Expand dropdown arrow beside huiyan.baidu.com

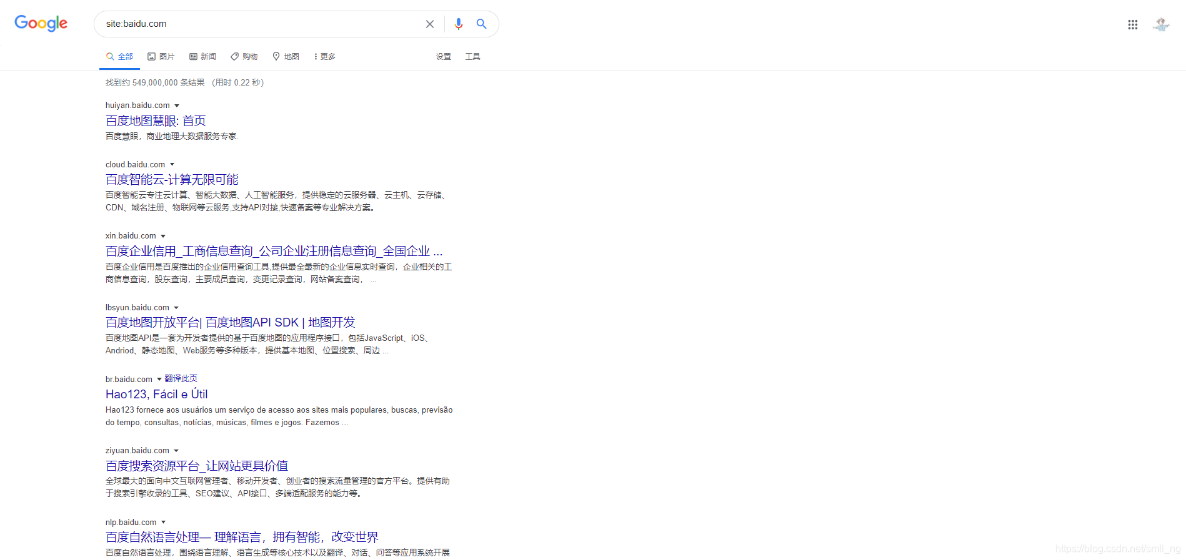pyautogui.click(x=177, y=106)
